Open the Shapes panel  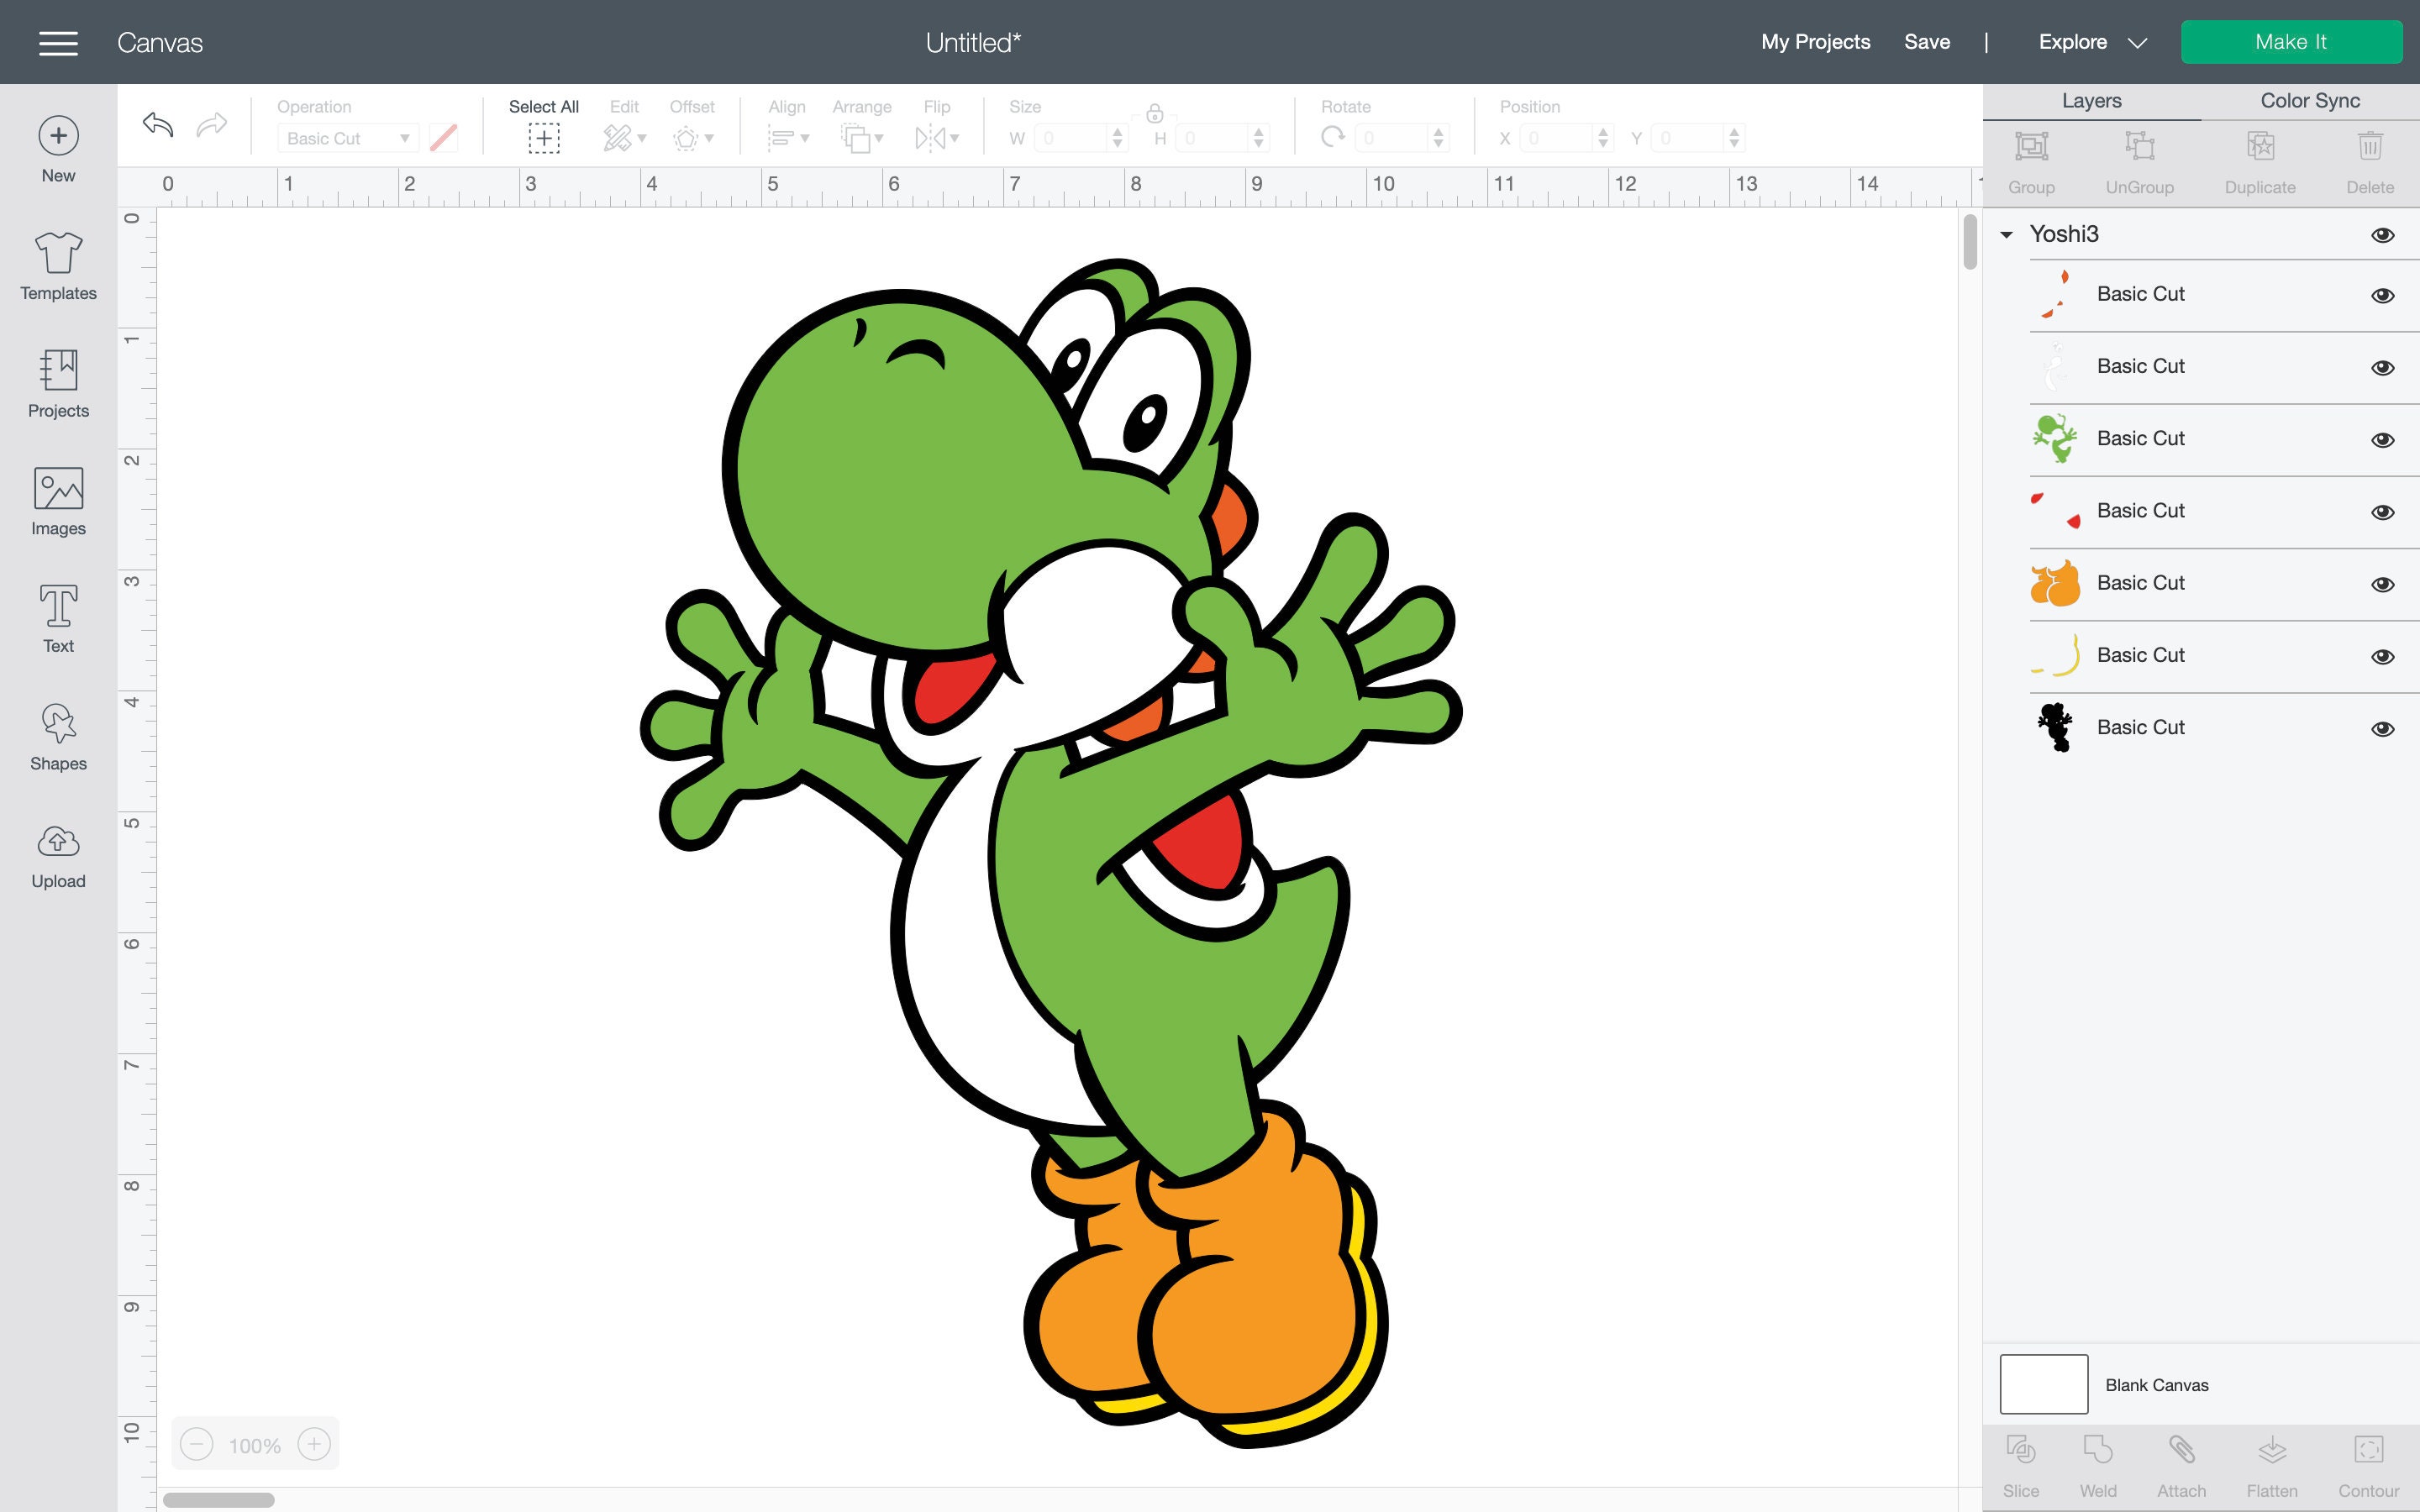coord(57,733)
